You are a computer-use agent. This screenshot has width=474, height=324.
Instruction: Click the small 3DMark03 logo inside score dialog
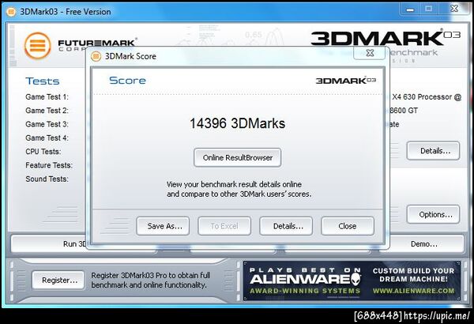tap(346, 81)
